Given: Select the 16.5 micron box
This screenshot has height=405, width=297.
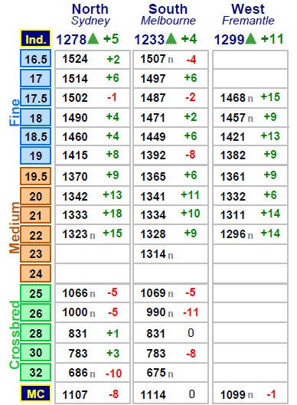Looking at the screenshot, I should 36,59.
